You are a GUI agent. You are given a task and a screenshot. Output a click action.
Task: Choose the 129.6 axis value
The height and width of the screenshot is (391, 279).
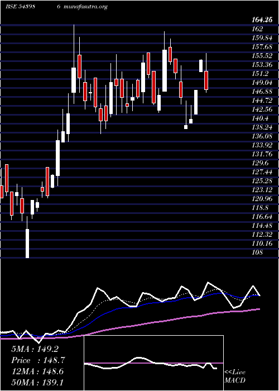pos(260,163)
